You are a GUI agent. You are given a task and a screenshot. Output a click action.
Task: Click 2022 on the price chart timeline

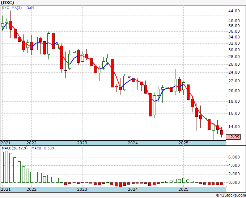pyautogui.click(x=31, y=143)
